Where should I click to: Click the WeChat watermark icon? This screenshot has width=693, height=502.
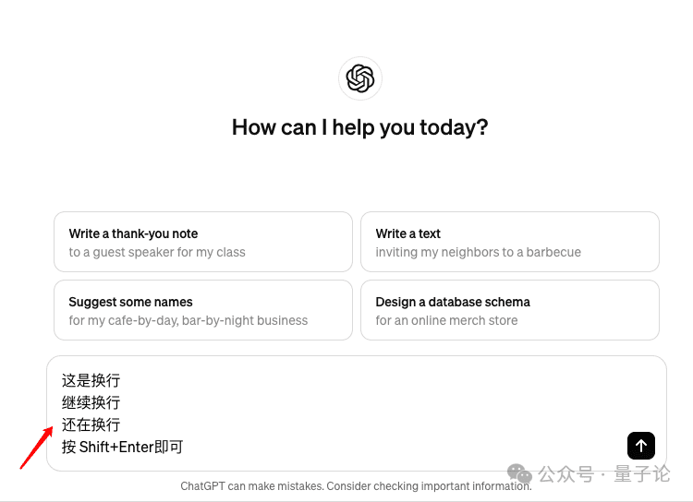coord(519,473)
